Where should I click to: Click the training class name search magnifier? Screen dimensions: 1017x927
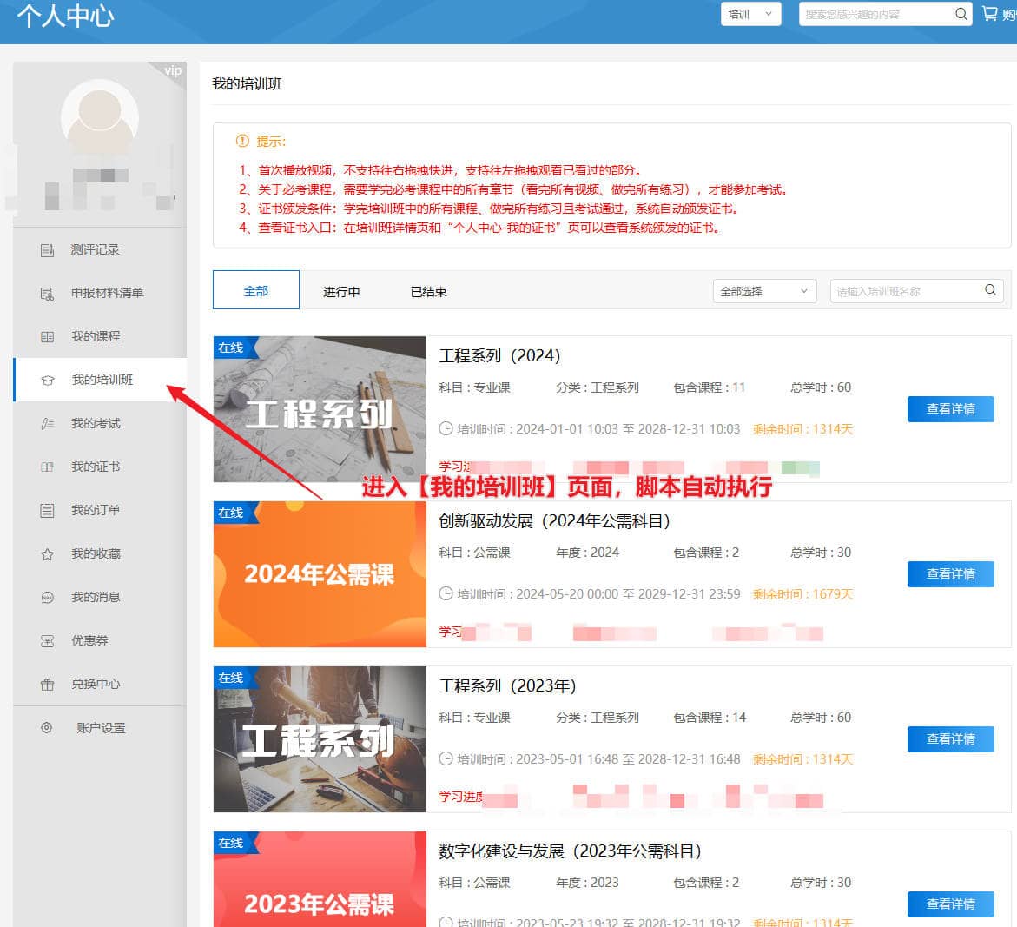click(x=990, y=290)
